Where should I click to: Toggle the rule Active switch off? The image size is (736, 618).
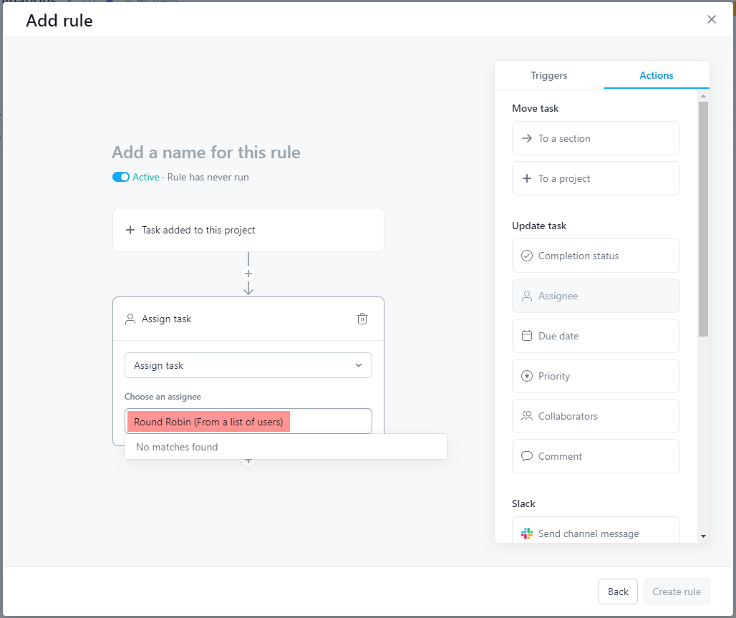121,177
